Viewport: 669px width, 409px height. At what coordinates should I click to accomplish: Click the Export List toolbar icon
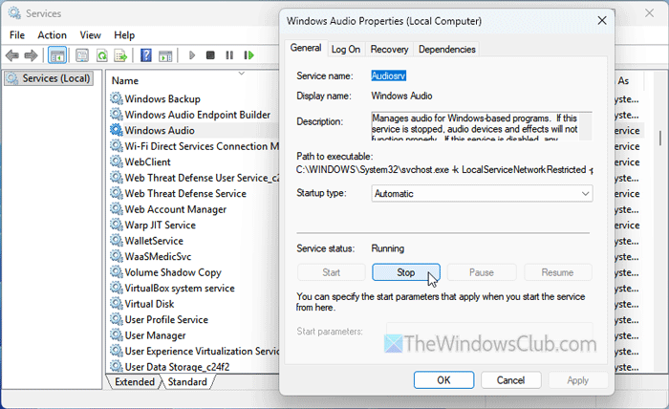[x=120, y=55]
